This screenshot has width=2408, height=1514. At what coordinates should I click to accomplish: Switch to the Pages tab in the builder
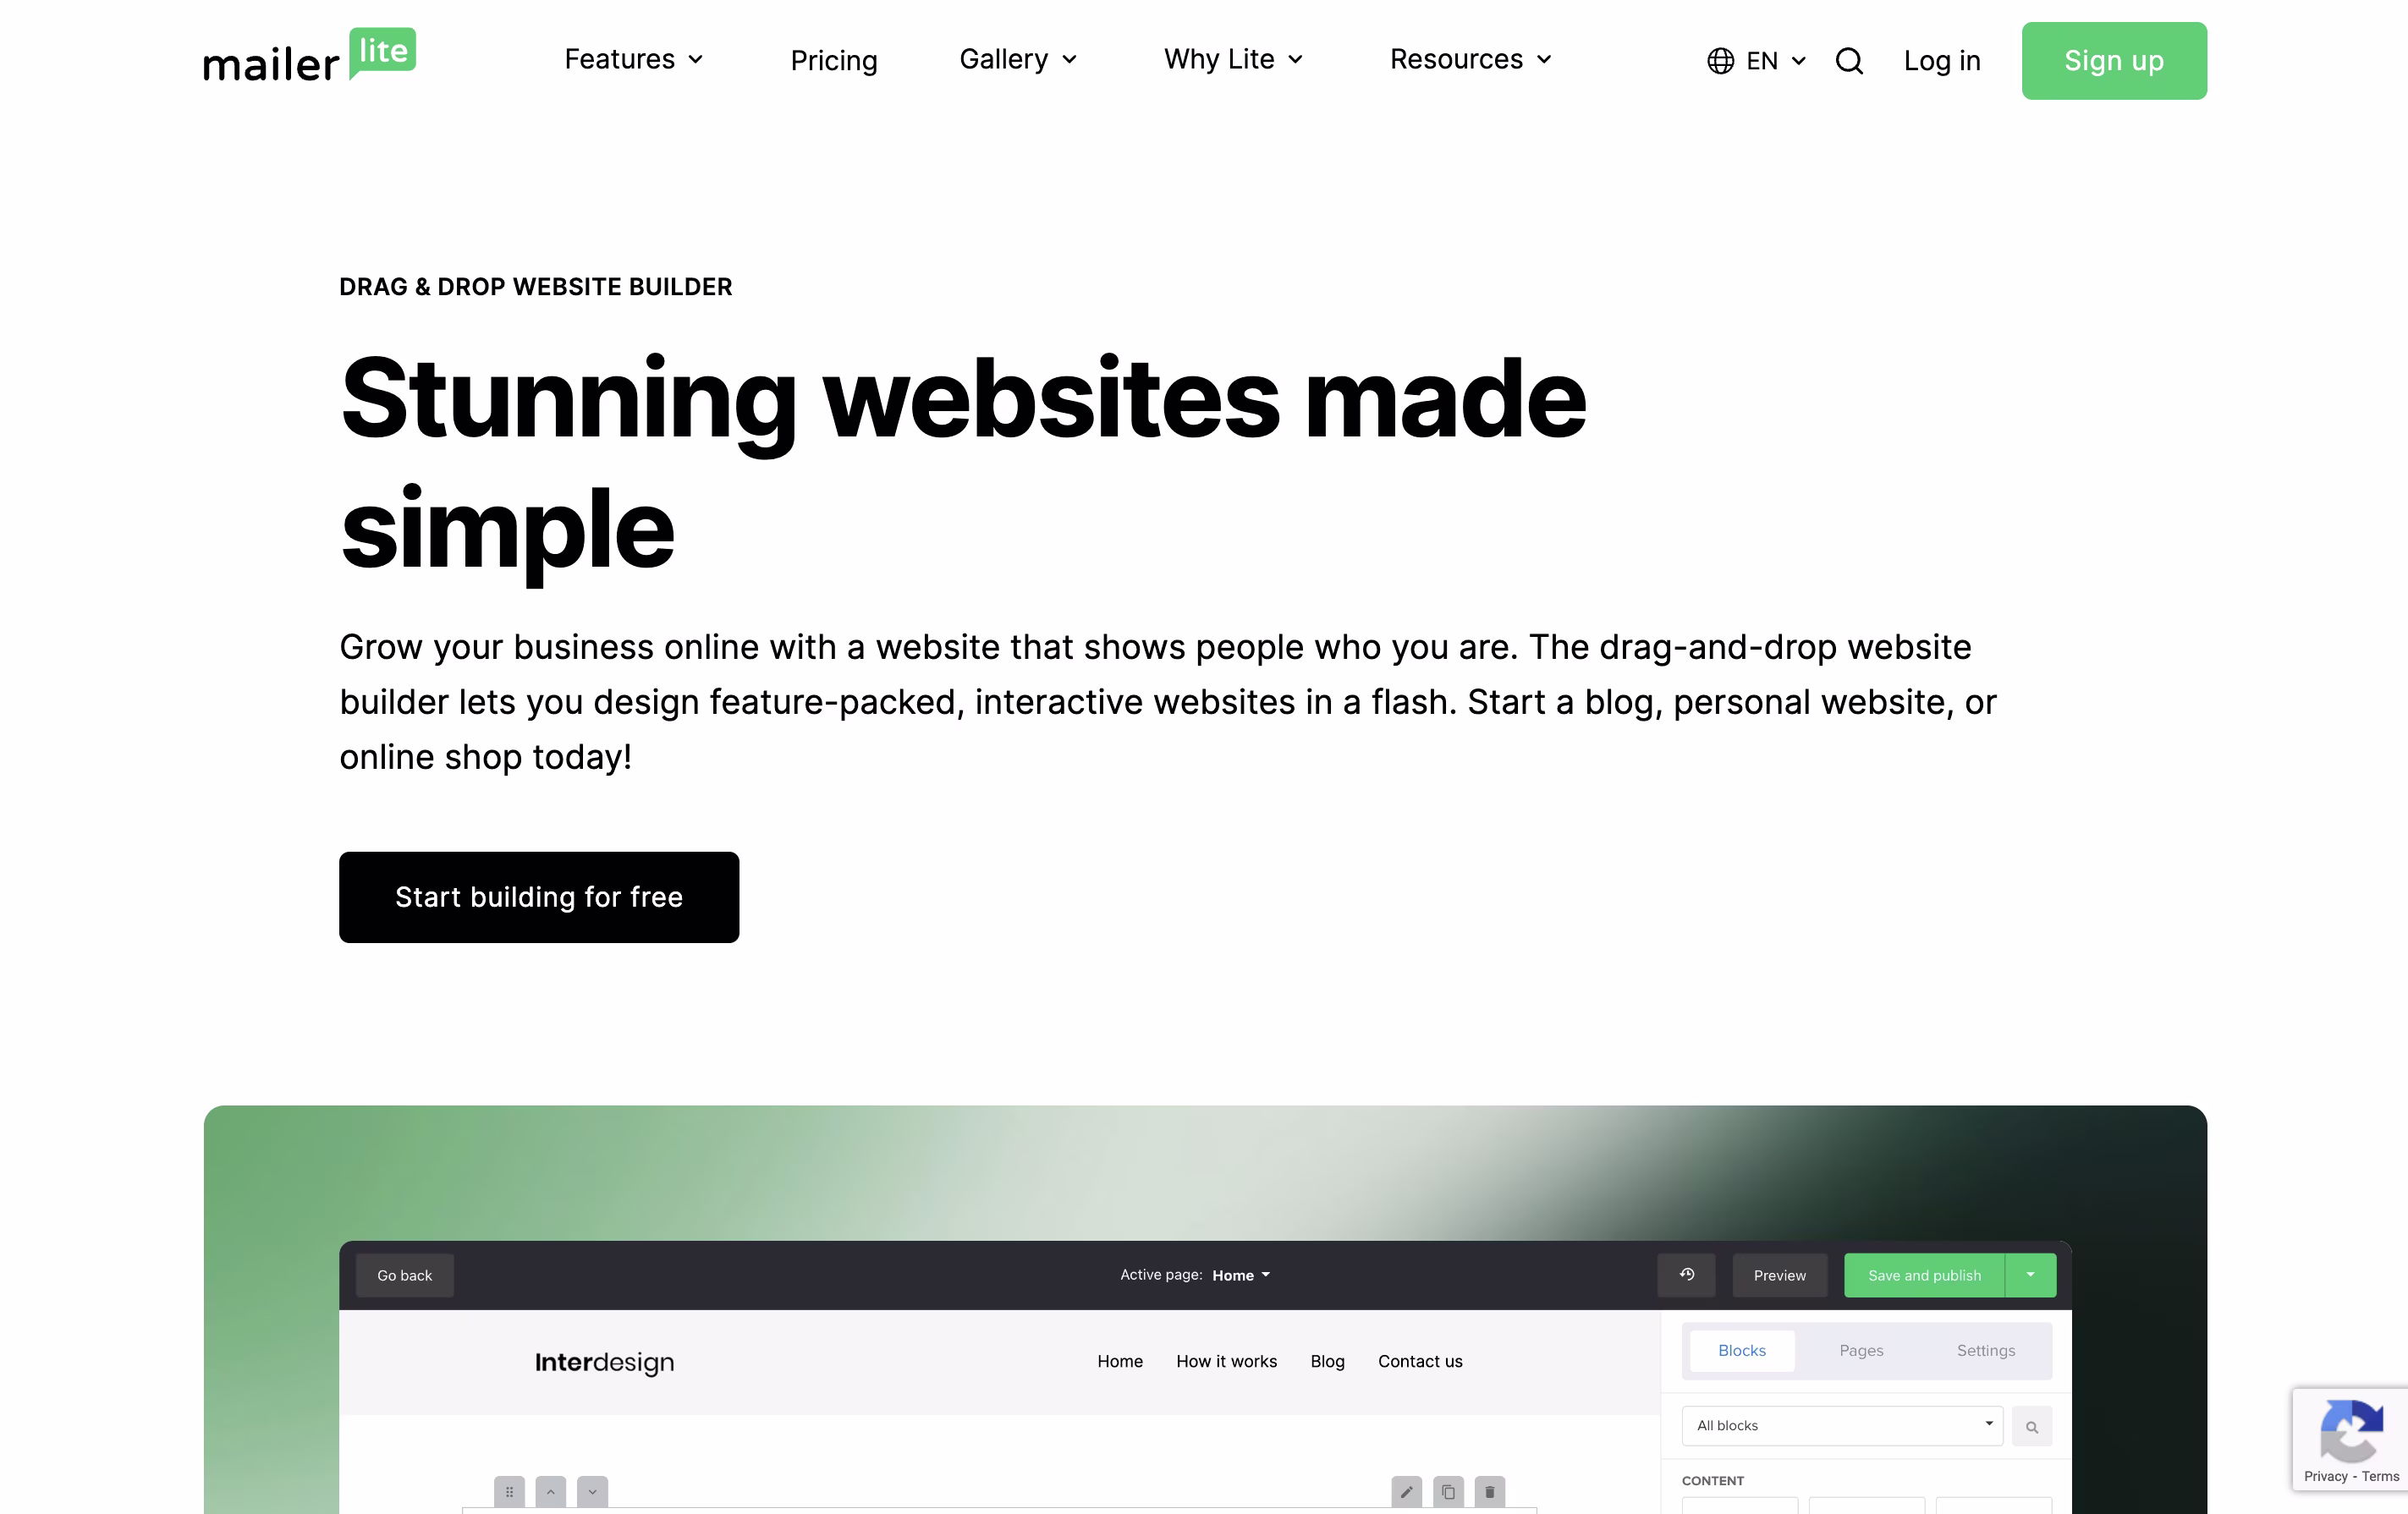pyautogui.click(x=1861, y=1350)
